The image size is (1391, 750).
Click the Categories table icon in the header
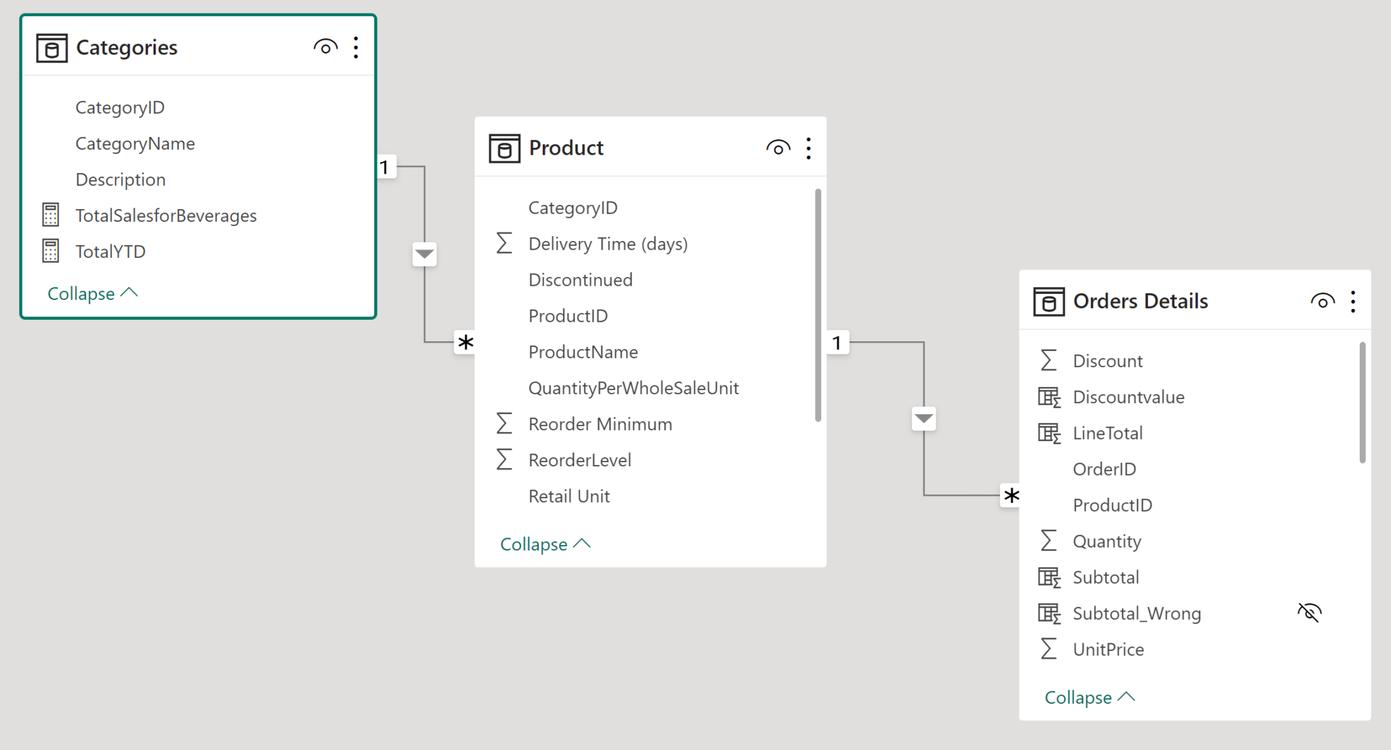point(51,48)
